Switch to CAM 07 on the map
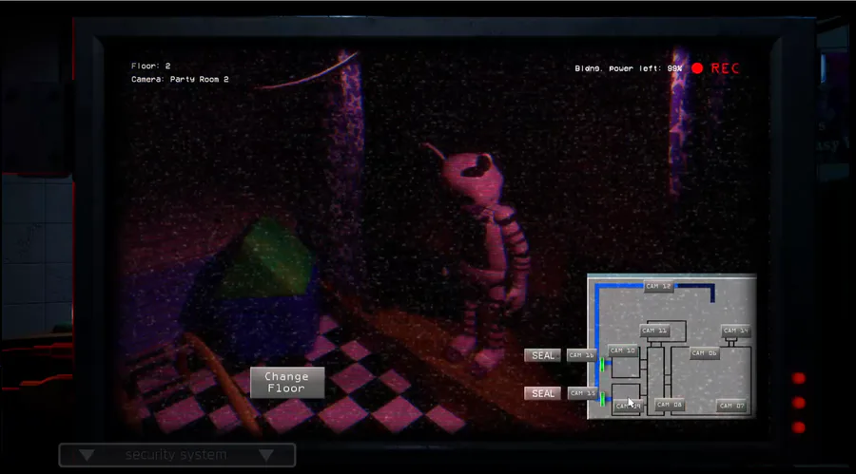Screen dimensions: 856x474 coord(731,406)
